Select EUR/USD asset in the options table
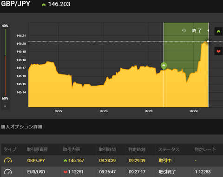The width and height of the screenshot is (223, 177). pyautogui.click(x=36, y=172)
